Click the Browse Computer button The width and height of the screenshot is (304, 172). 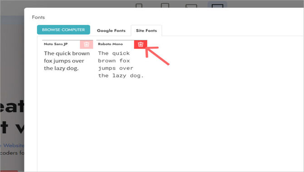pos(64,30)
